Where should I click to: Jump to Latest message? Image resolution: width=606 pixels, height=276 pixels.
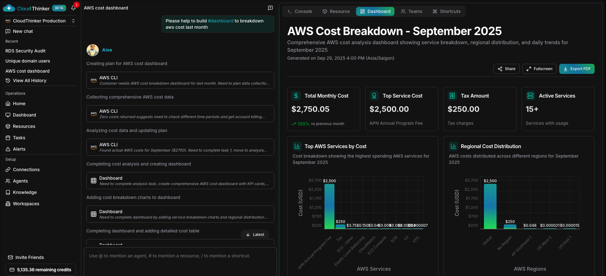[255, 235]
